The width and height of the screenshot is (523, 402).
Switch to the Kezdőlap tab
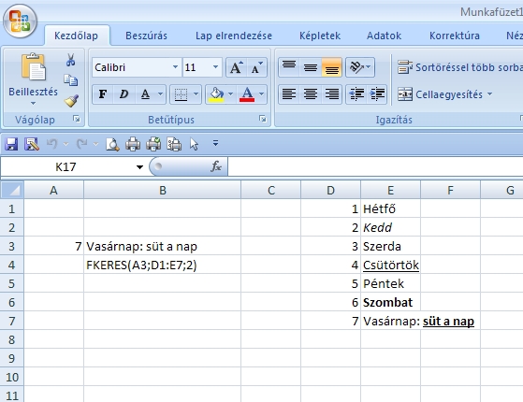[76, 36]
